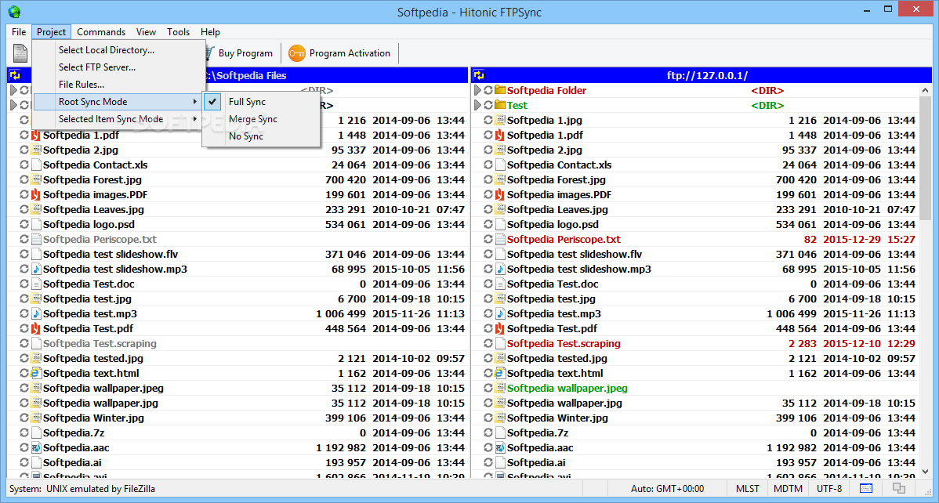
Task: Click the sync icon beside local Softpedia 1.pdf
Action: 24,136
